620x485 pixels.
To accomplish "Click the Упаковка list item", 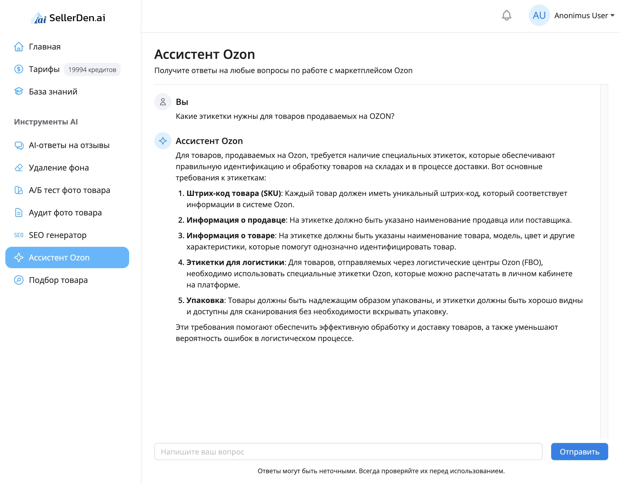I will 380,306.
